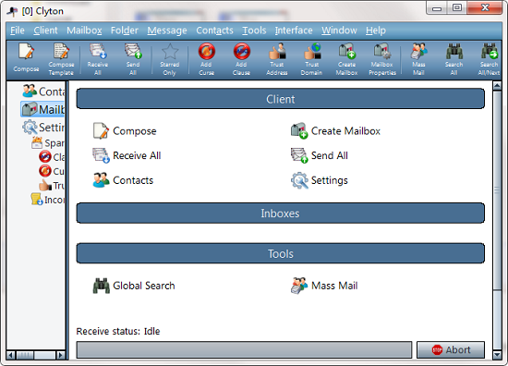This screenshot has width=508, height=366.
Task: Open Mass Mail in the Tools section
Action: point(324,286)
